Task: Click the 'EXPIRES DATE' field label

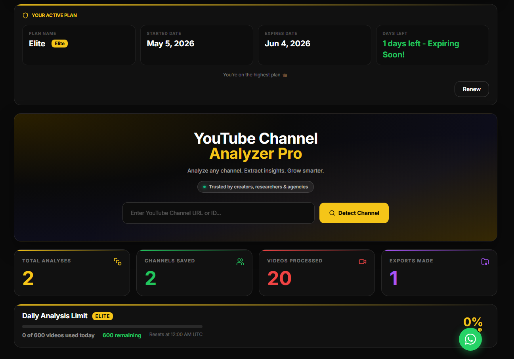Action: (x=281, y=34)
